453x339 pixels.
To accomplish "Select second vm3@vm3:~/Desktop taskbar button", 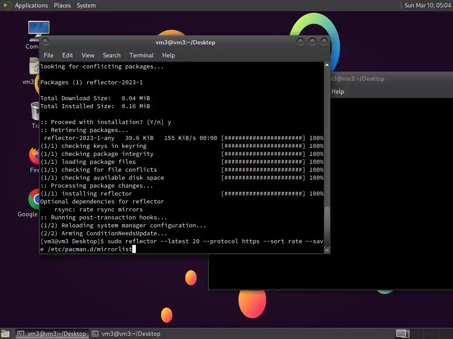I will 126,334.
